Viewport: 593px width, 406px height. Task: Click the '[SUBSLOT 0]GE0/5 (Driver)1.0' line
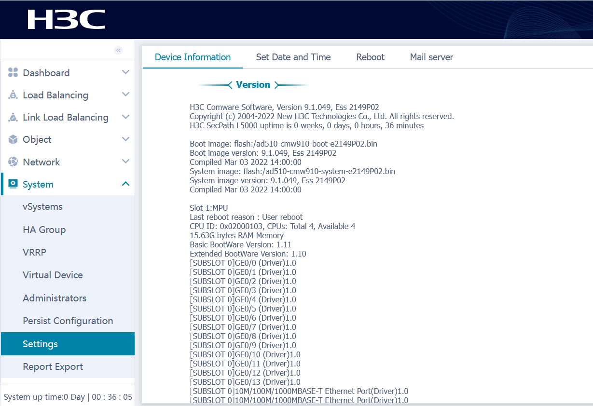pos(243,309)
